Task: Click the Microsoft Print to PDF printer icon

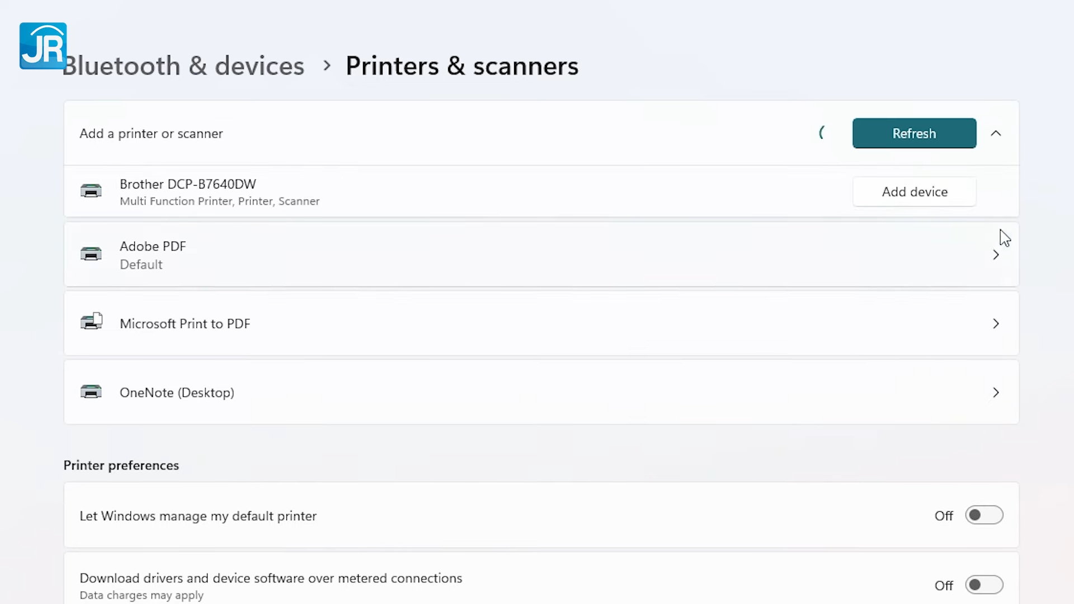Action: point(91,321)
